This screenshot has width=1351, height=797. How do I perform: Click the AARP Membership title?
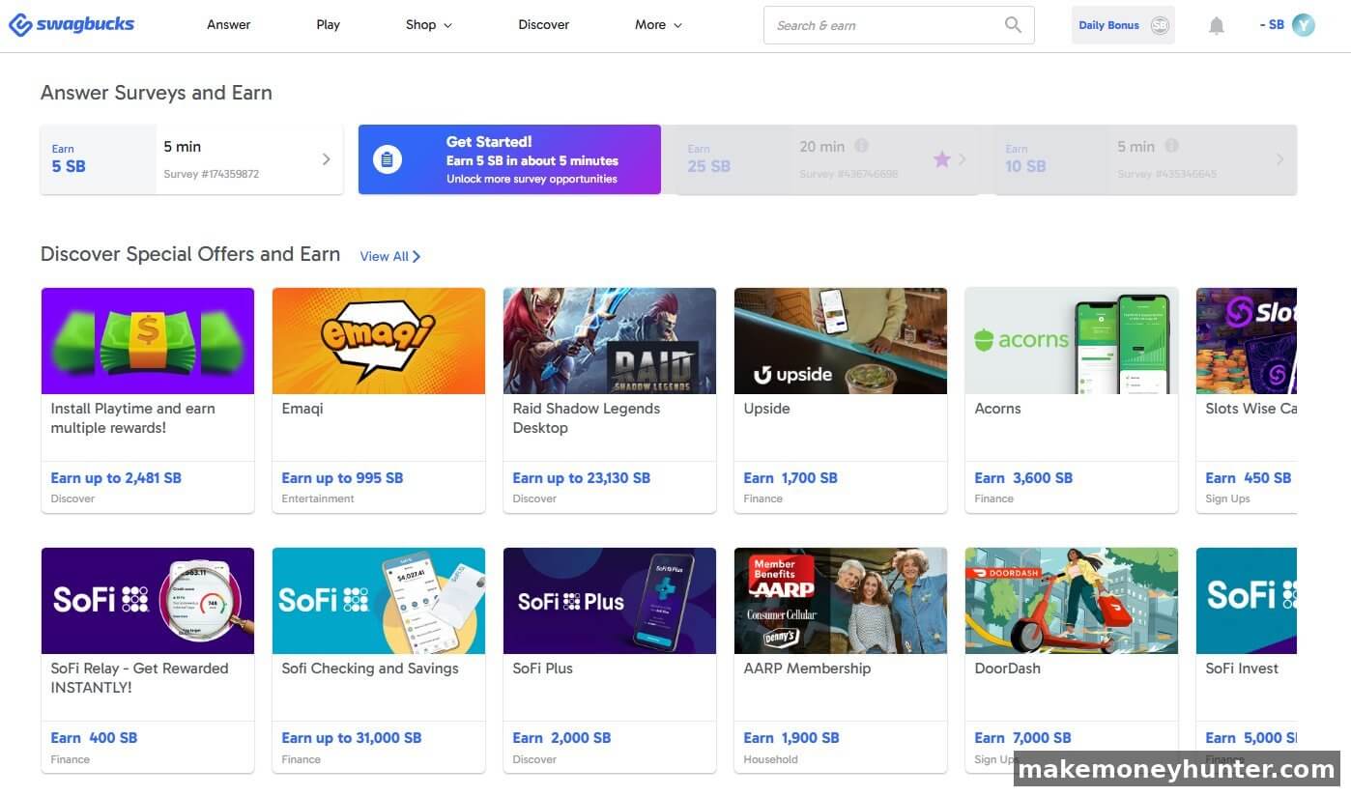pyautogui.click(x=807, y=669)
